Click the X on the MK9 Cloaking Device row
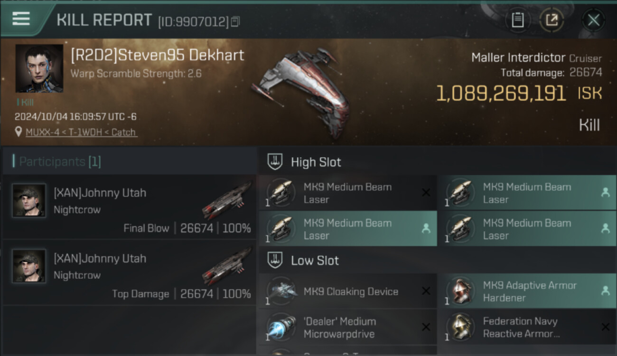The width and height of the screenshot is (617, 356). 426,291
